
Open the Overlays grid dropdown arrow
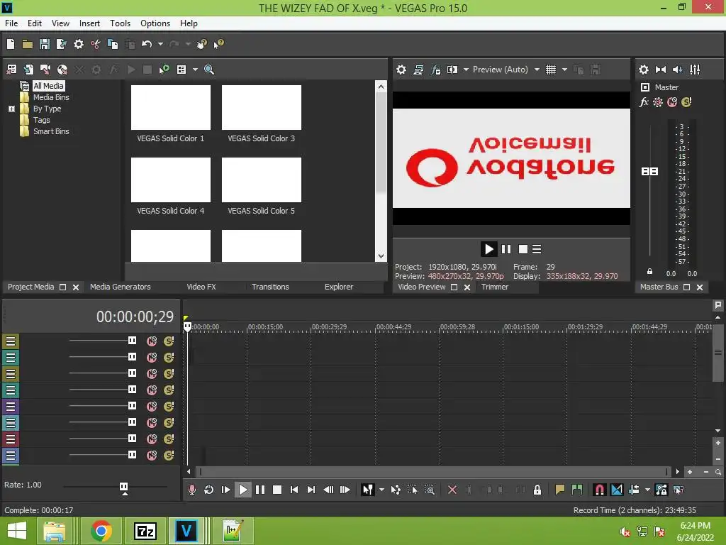pyautogui.click(x=564, y=70)
